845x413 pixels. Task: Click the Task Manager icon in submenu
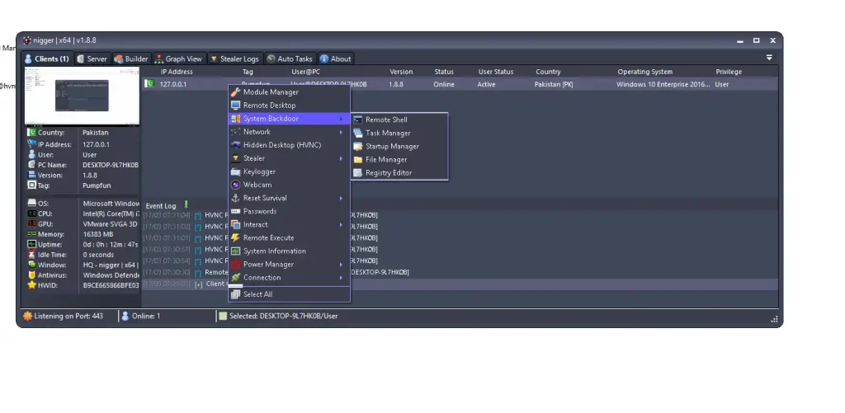[x=358, y=133]
